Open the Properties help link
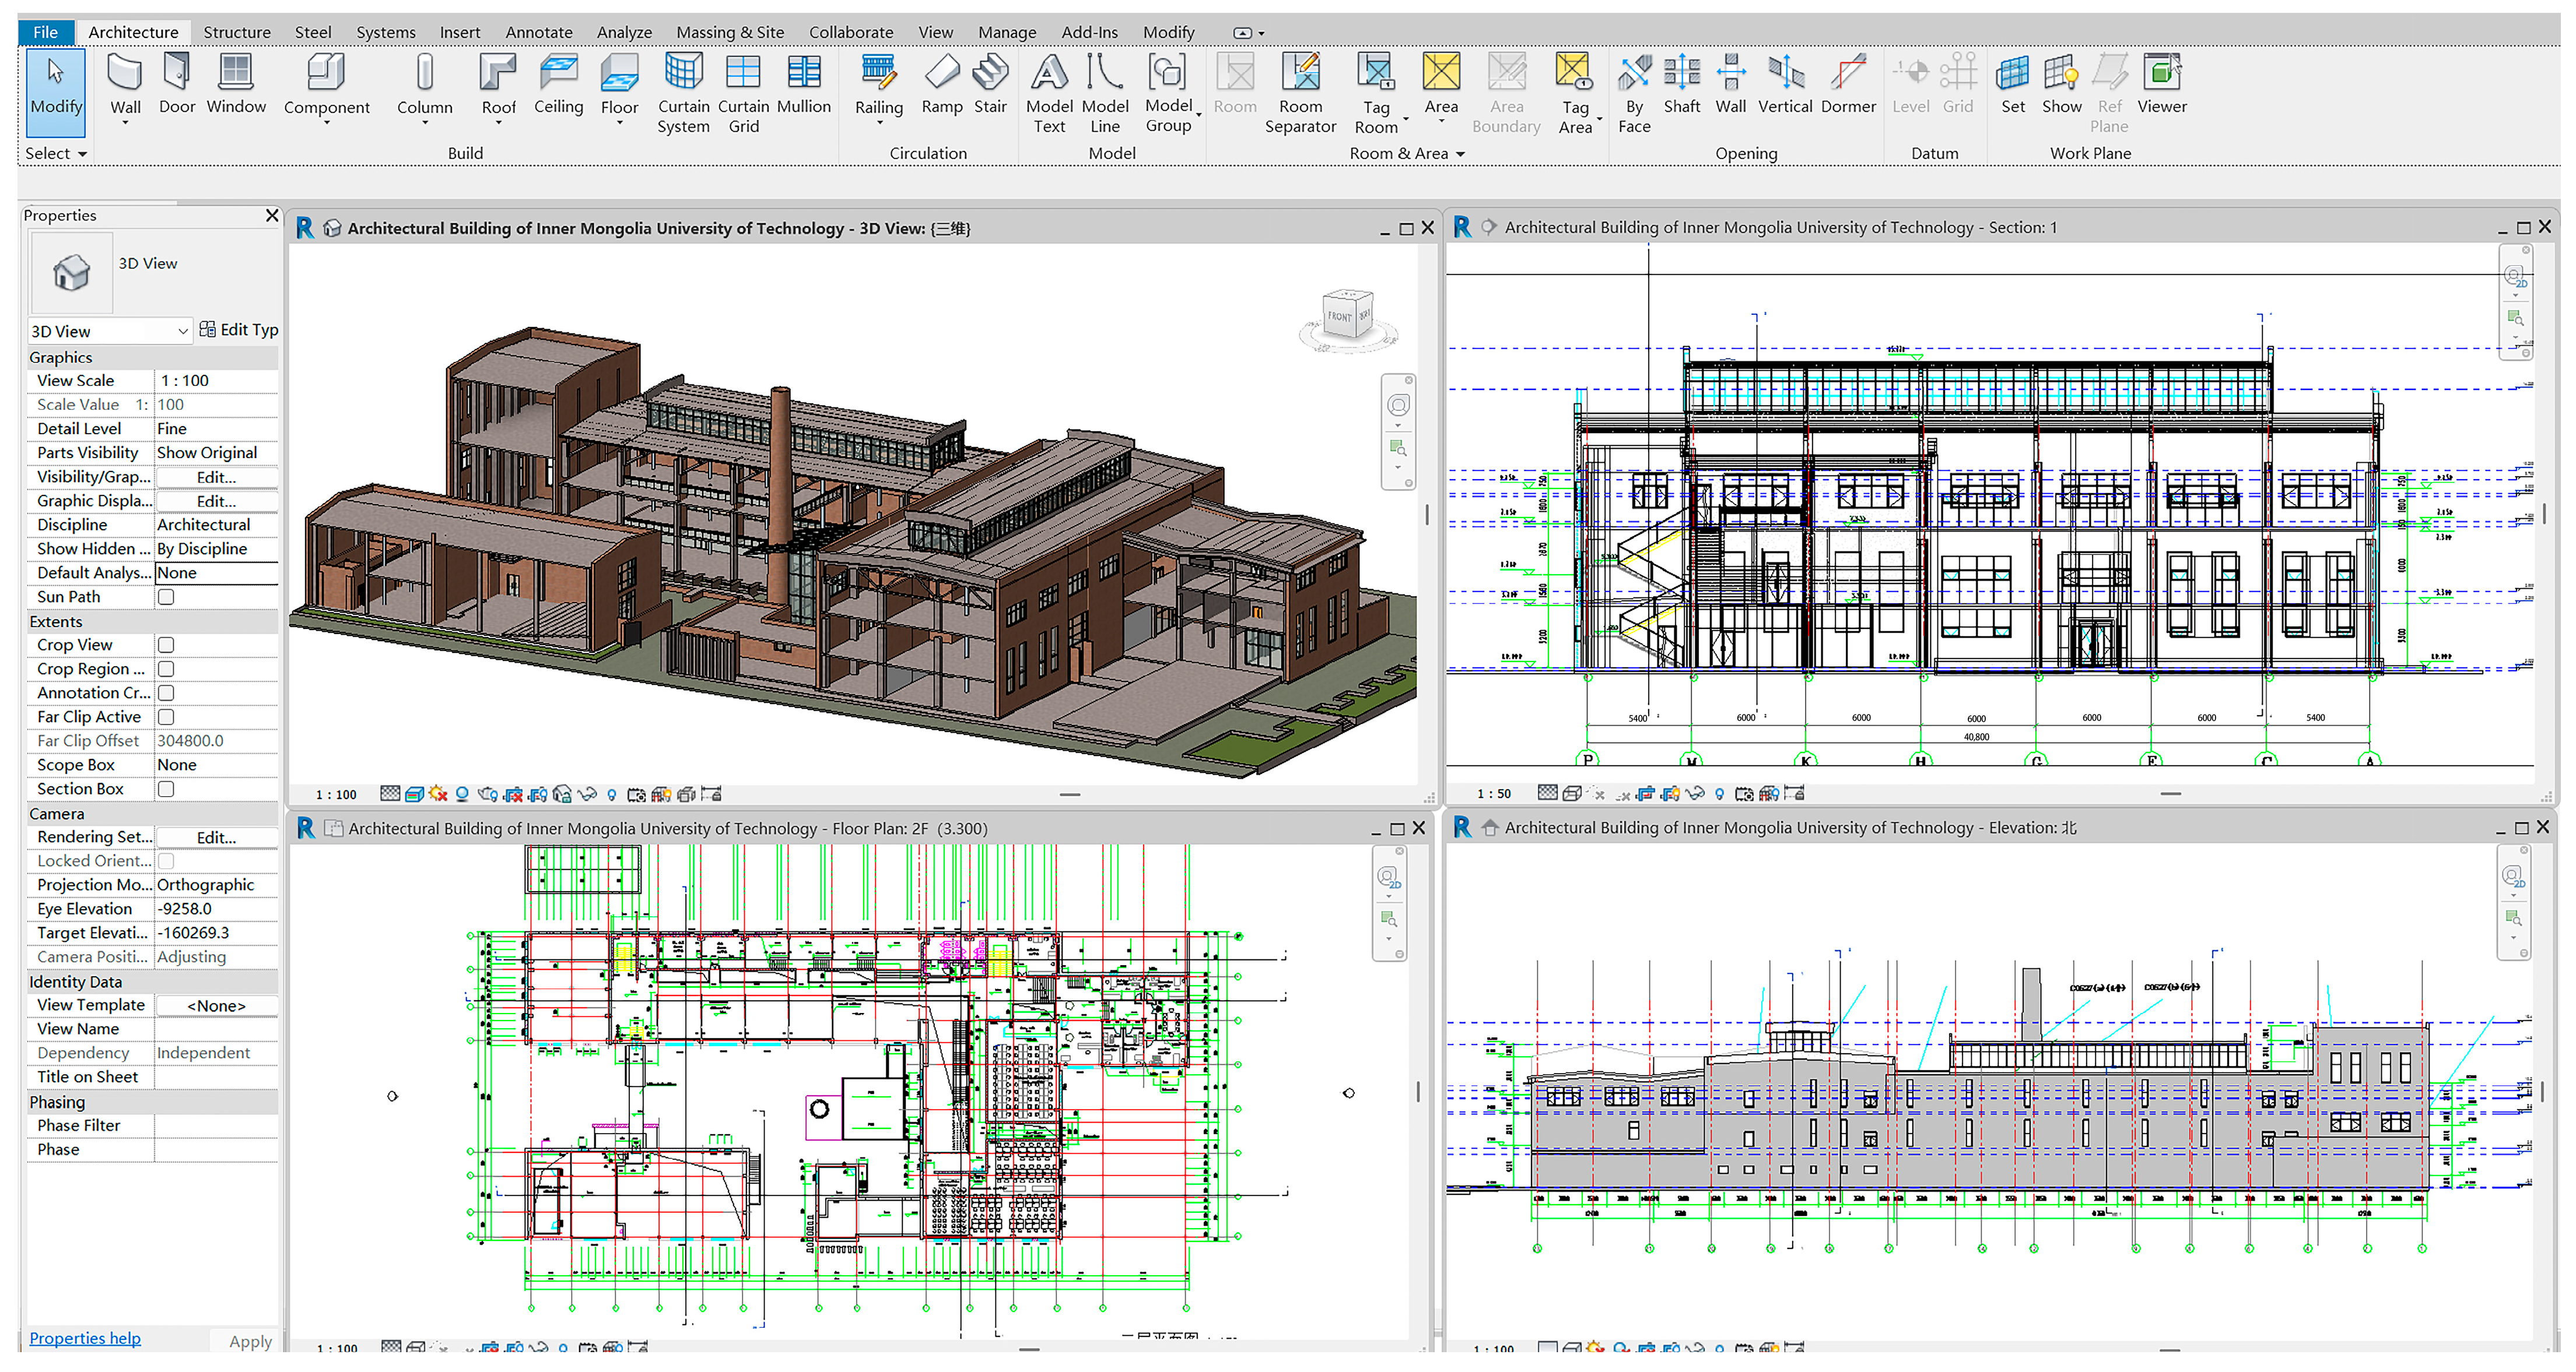Screen dimensions: 2576x1372 coord(84,1337)
